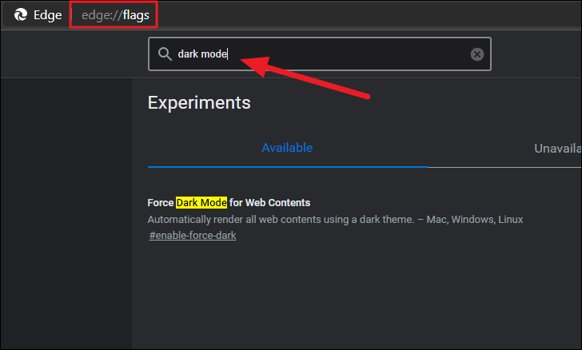This screenshot has height=350, width=582.
Task: Click the blue underline beneath Available tab
Action: coord(288,167)
